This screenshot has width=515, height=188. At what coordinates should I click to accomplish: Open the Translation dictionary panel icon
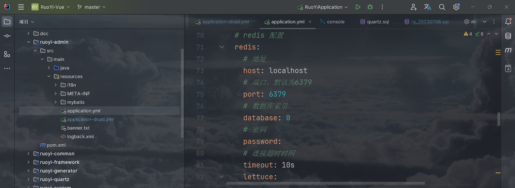click(508, 68)
